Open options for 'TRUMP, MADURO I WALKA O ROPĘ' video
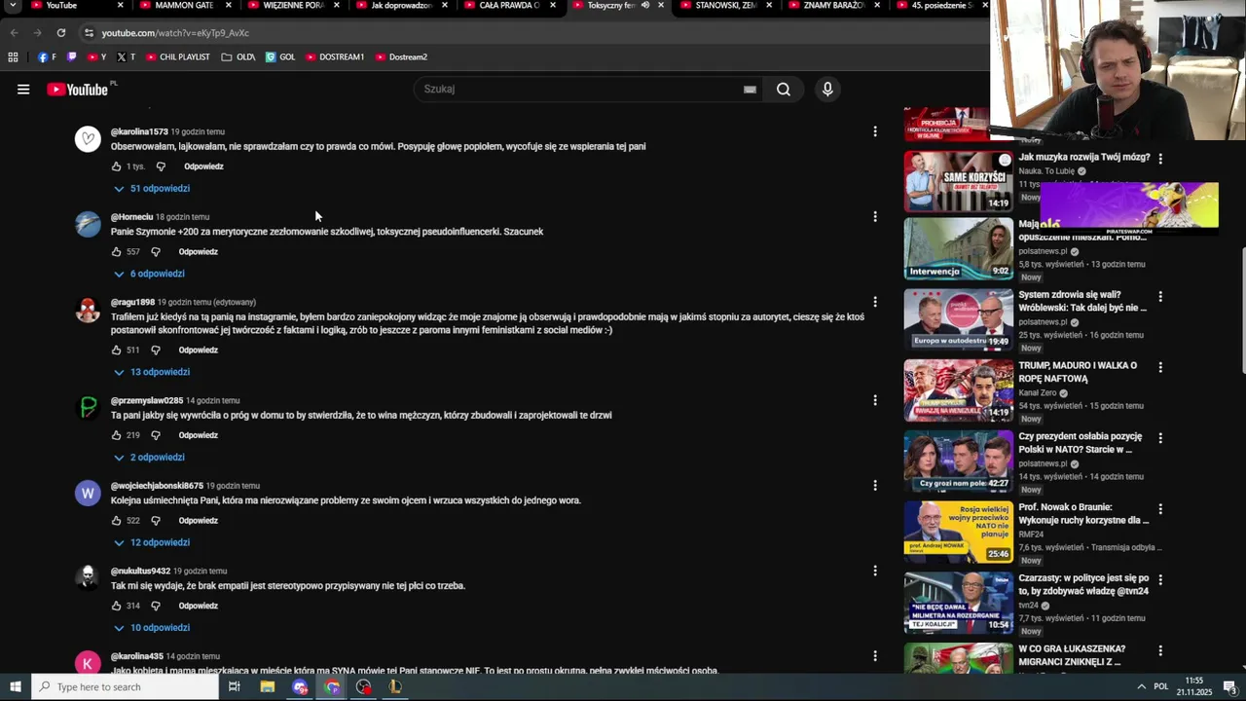Screen dimensions: 1246x701 click(1160, 367)
